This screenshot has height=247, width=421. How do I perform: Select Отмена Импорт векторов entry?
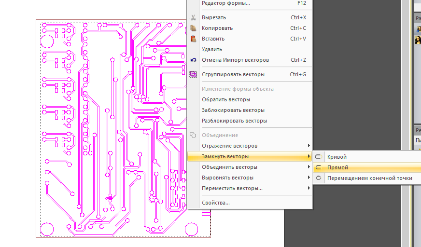click(x=250, y=60)
